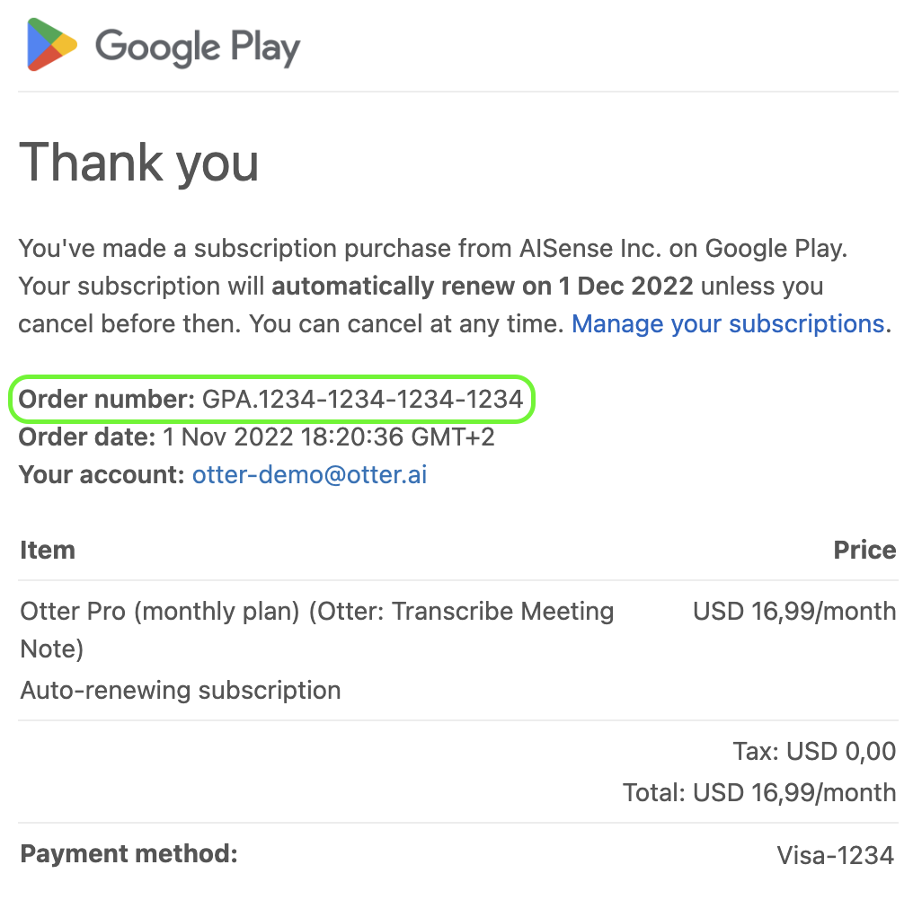Screen dimensions: 913x900
Task: Select the highlighted order number GPA.1234-1234-1234-1234
Action: click(x=363, y=400)
